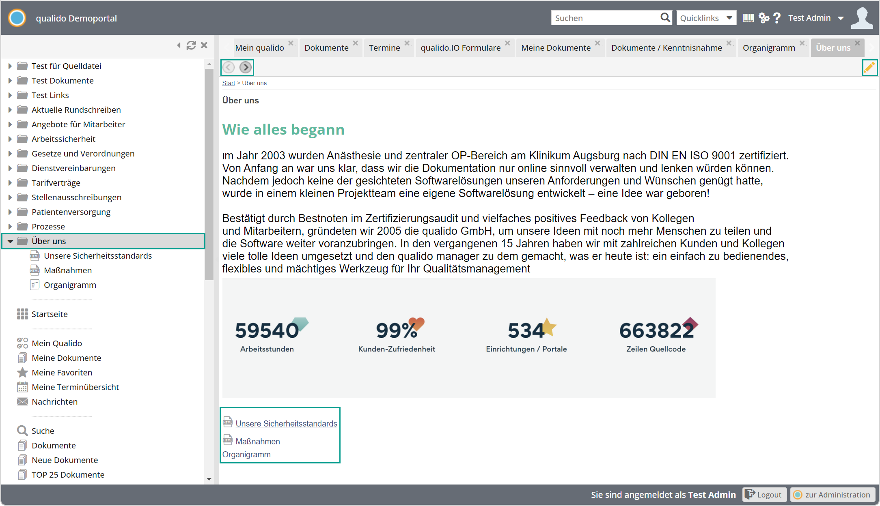Expand the Dienstvereinbarungen folder
This screenshot has width=880, height=506.
[10, 168]
